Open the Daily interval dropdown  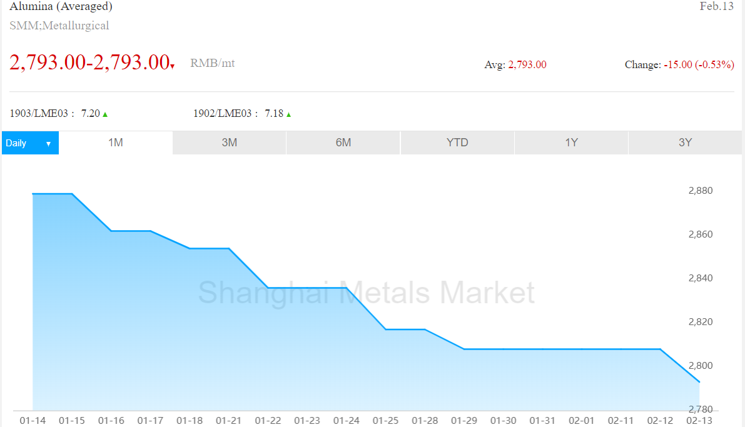tap(31, 143)
